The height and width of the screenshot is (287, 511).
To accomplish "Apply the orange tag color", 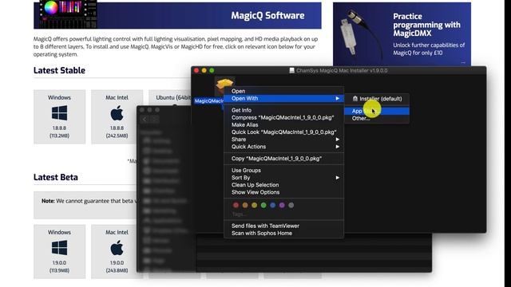I will 245,205.
